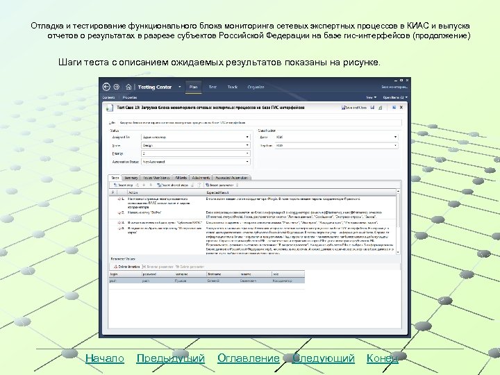Open the 'Конец' link
Viewport: 500px width, 375px height.
coord(383,358)
